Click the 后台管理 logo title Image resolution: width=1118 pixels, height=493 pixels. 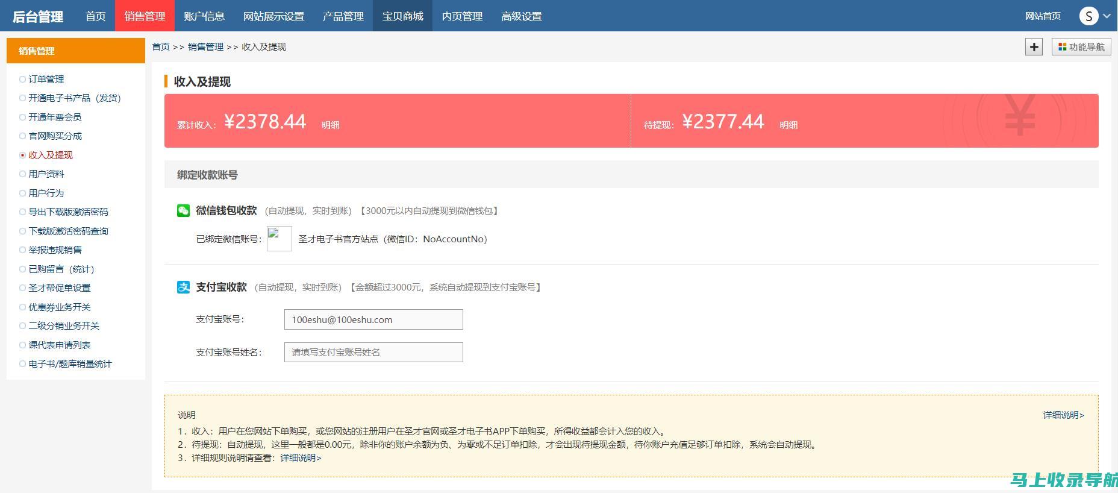tap(38, 16)
